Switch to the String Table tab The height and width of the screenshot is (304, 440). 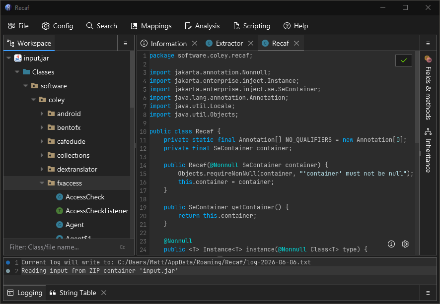(73, 293)
